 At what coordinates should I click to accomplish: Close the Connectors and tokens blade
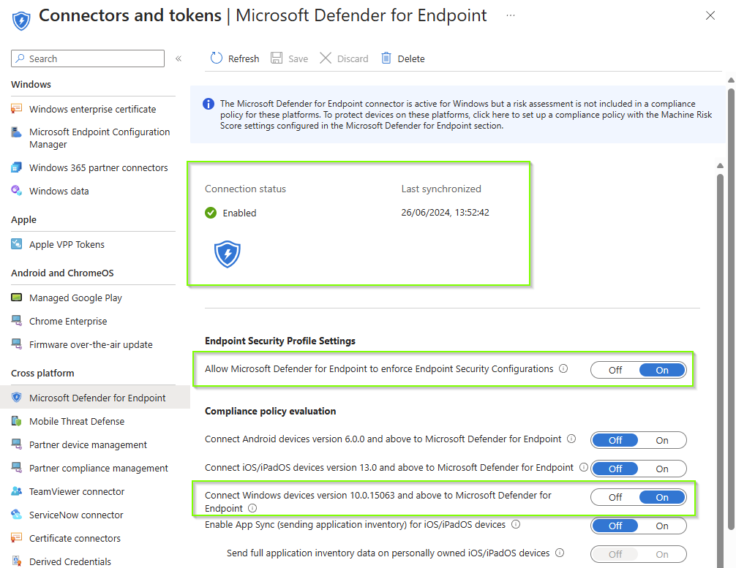[710, 15]
